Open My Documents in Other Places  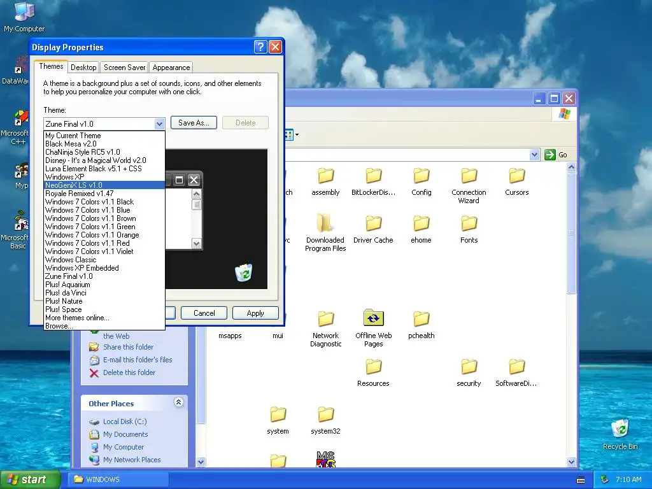pyautogui.click(x=125, y=434)
